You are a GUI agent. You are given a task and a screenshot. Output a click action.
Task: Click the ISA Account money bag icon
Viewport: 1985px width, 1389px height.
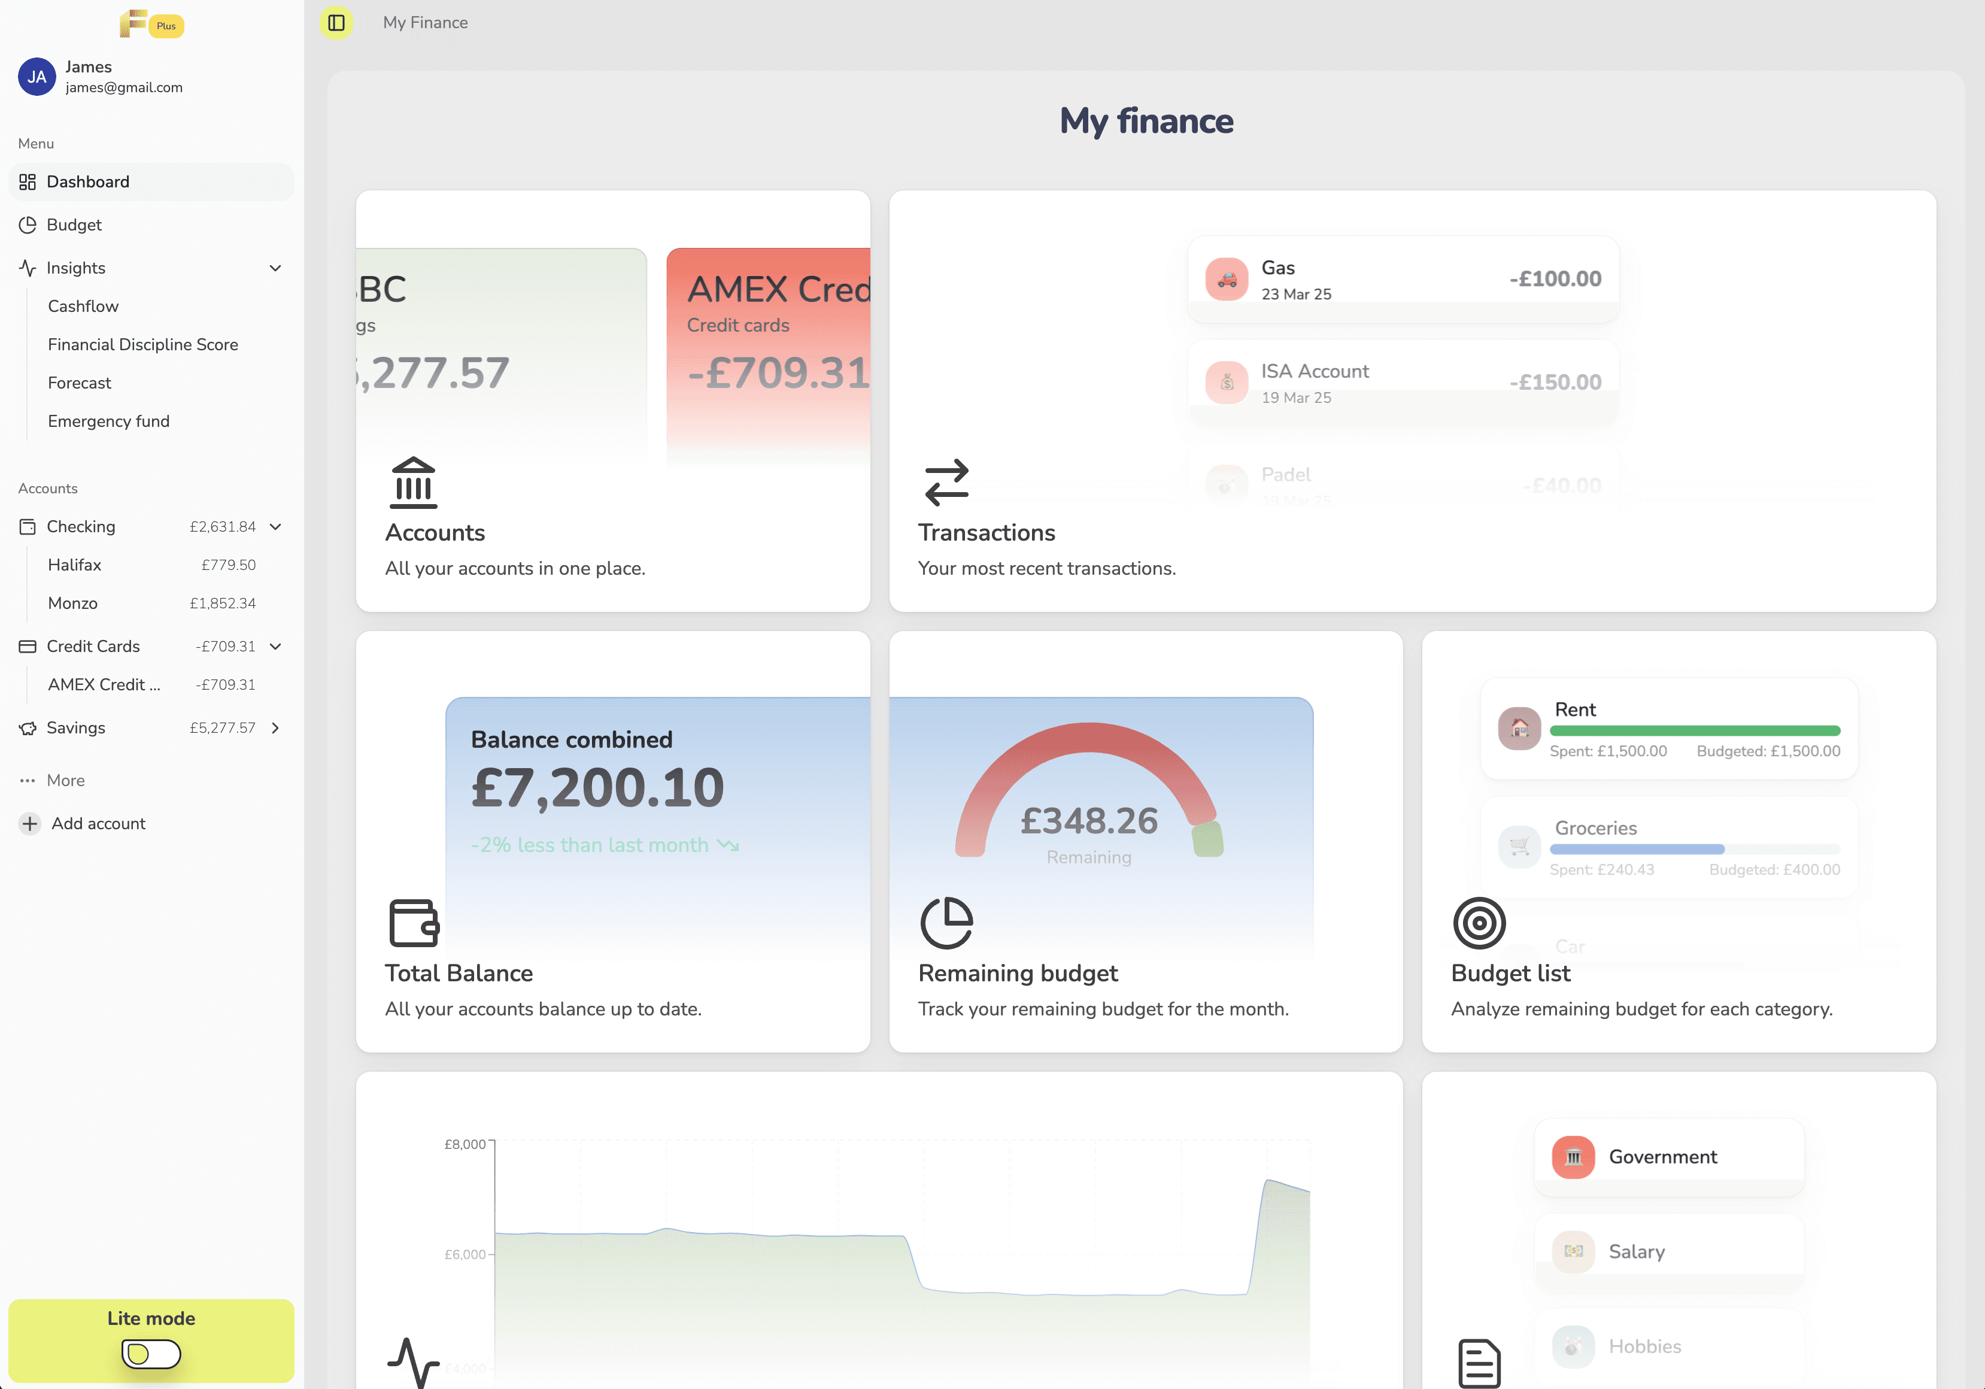(1225, 381)
